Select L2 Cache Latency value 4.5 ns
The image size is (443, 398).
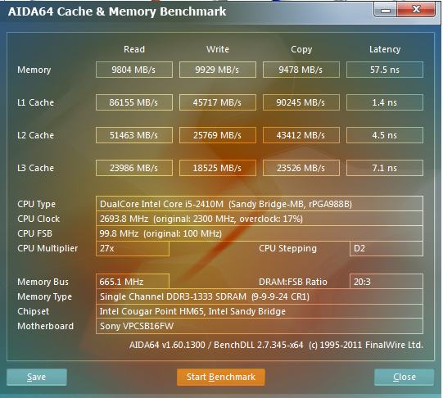tap(385, 135)
